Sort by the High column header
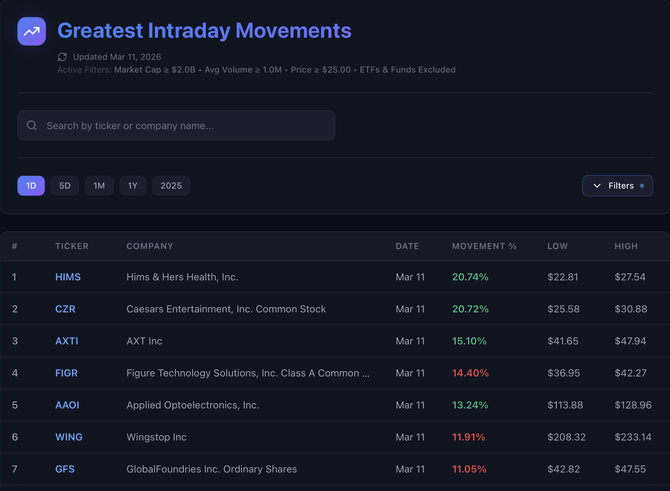 pyautogui.click(x=626, y=246)
